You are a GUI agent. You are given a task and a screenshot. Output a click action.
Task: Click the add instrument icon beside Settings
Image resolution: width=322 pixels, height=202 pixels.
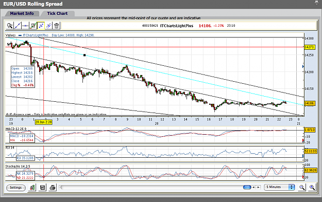[x=32, y=187]
